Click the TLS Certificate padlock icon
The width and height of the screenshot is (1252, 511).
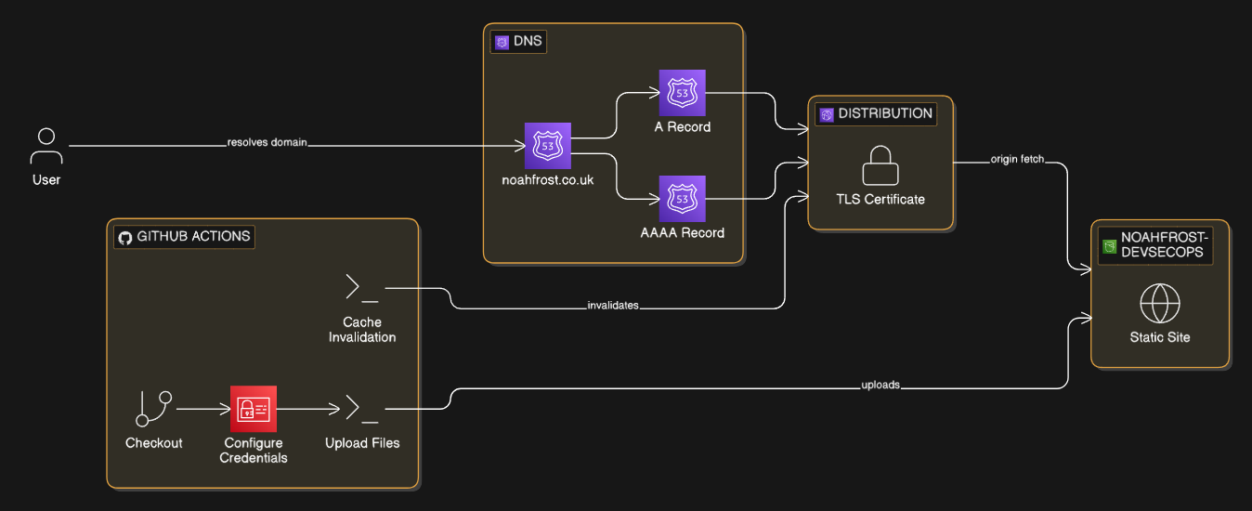tap(880, 164)
